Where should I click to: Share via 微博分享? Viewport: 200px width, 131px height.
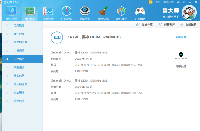(144, 25)
